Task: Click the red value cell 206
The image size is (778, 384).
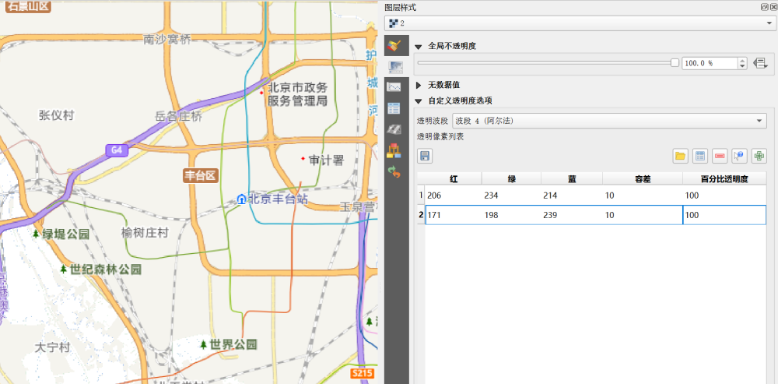Action: pos(454,196)
